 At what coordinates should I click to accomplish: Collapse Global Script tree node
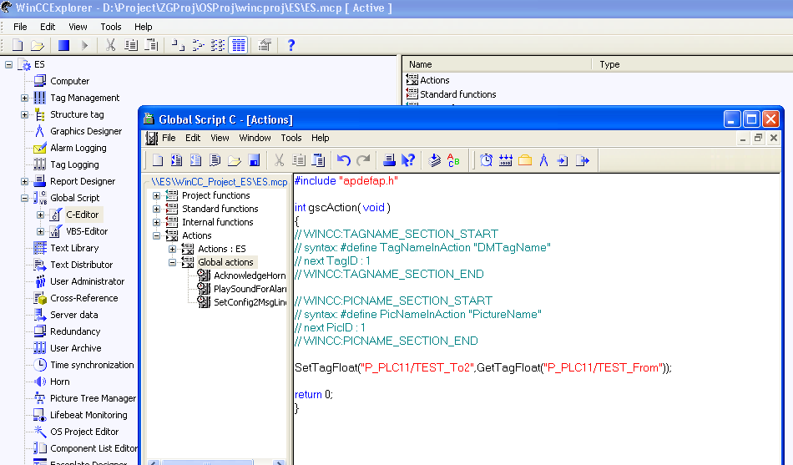pyautogui.click(x=24, y=199)
